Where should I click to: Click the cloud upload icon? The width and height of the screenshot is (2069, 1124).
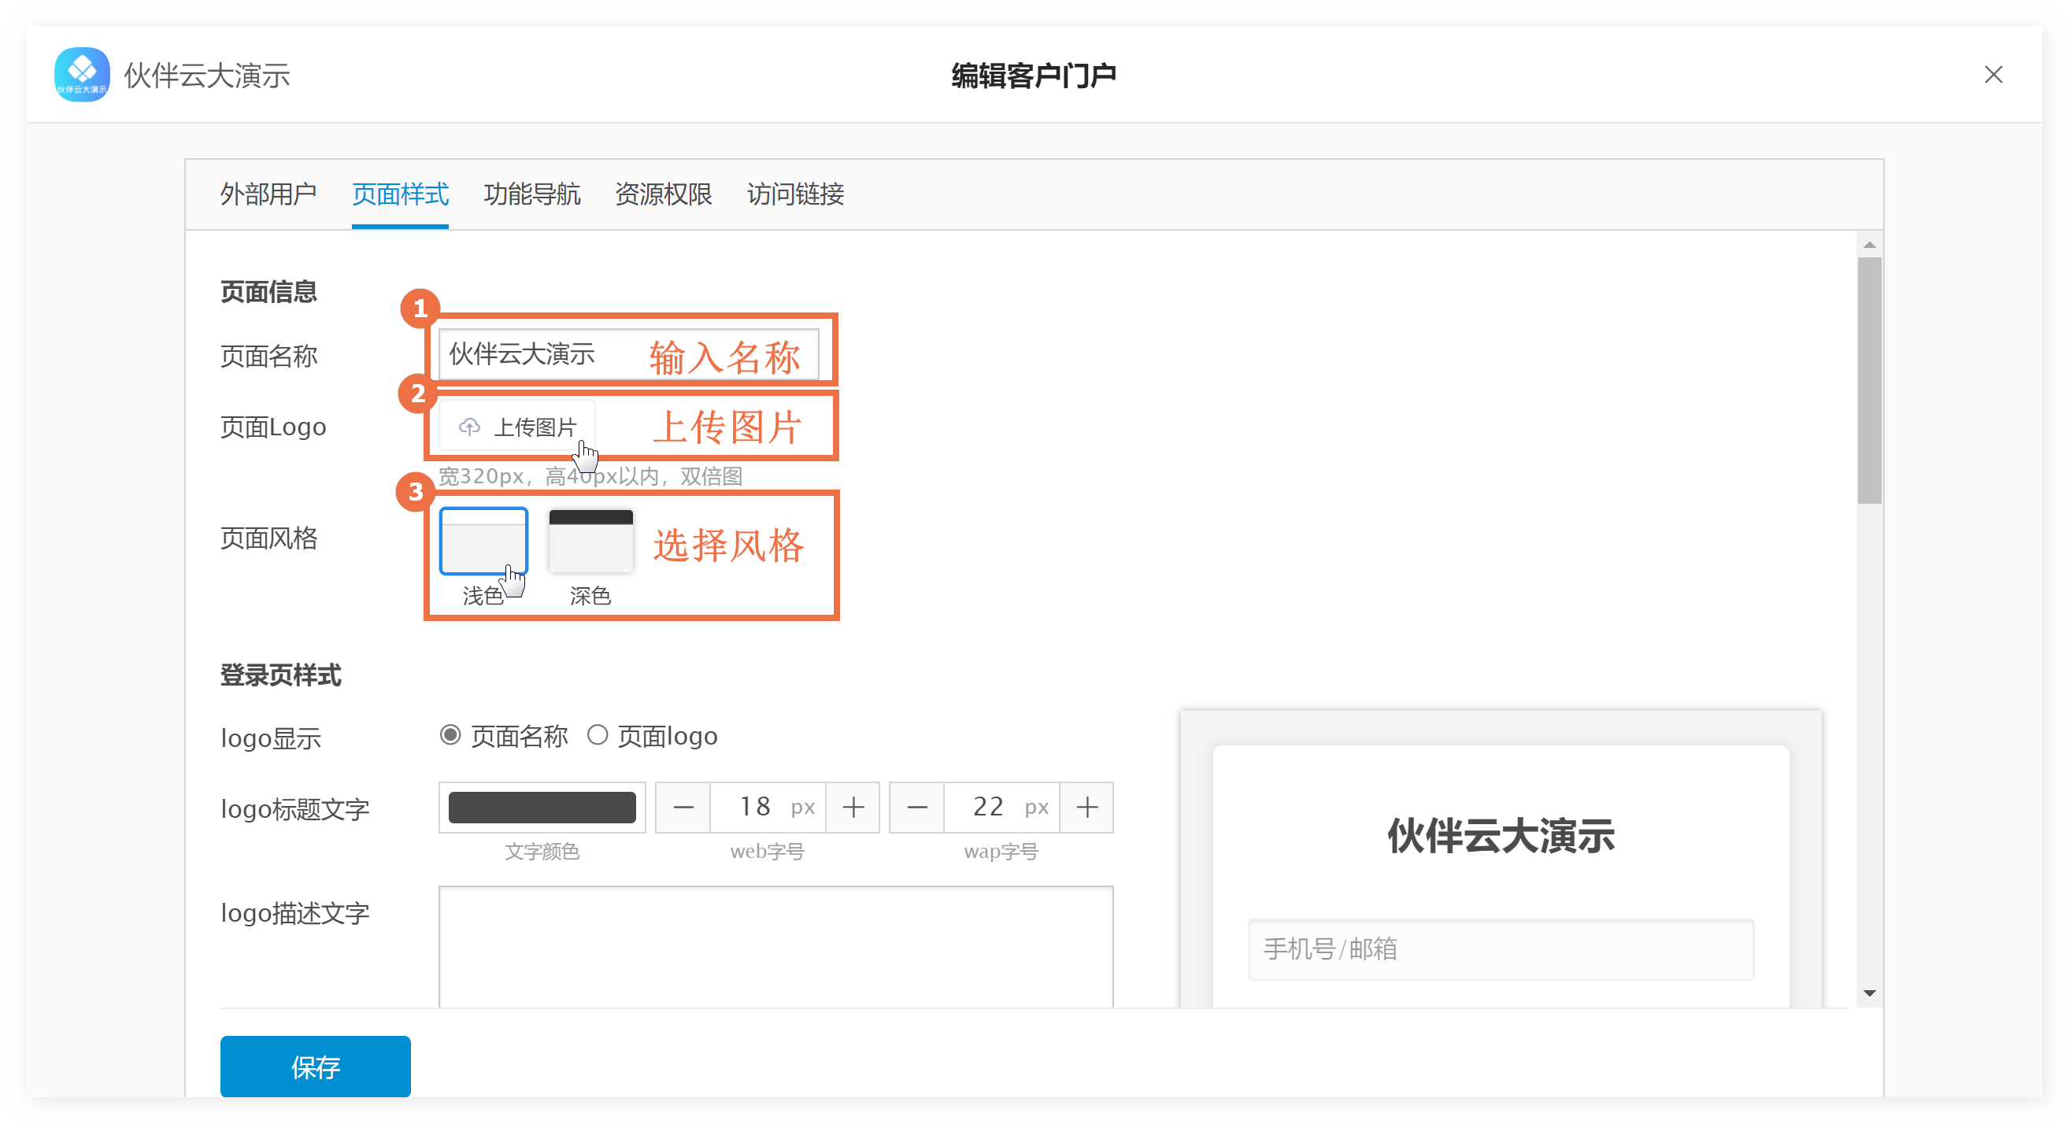tap(470, 427)
